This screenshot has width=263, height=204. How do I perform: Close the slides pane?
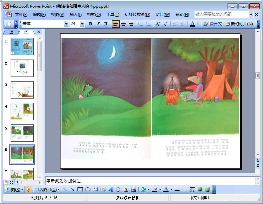click(x=39, y=32)
